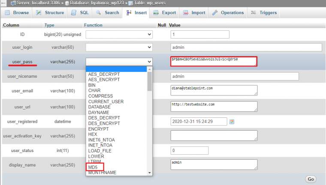326x185 pixels.
Task: Click Table wp_users breadcrumb link
Action: 150,3
